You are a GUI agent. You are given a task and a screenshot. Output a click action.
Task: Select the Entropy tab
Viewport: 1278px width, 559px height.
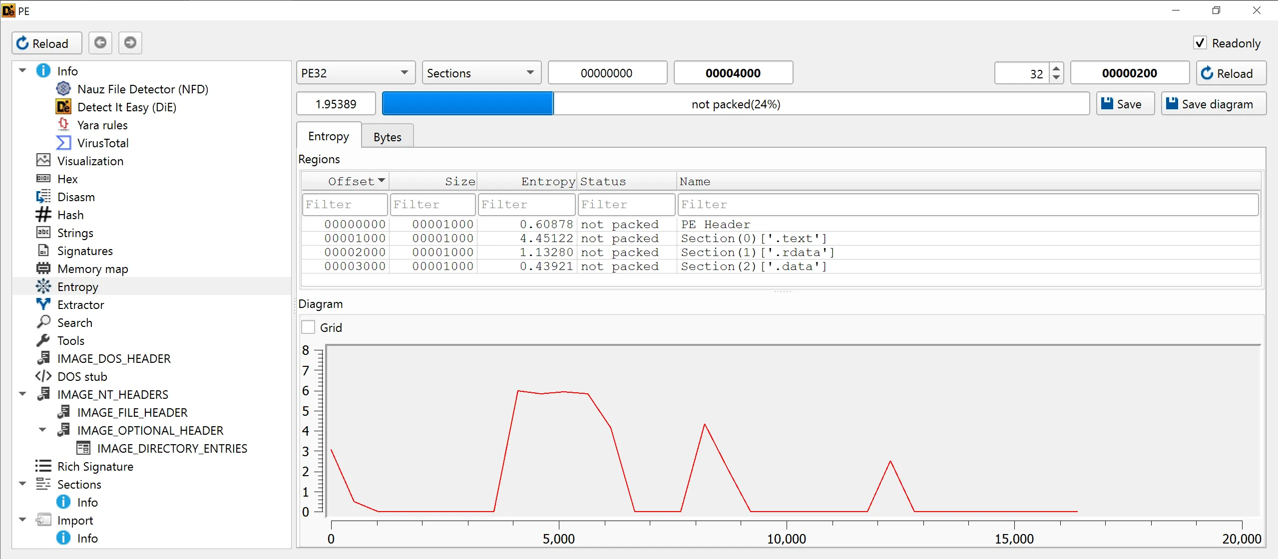click(328, 136)
